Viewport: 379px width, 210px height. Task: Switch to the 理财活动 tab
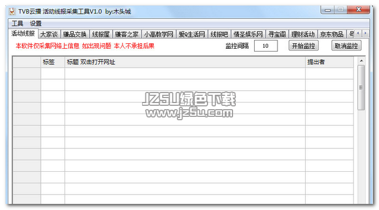pos(303,34)
